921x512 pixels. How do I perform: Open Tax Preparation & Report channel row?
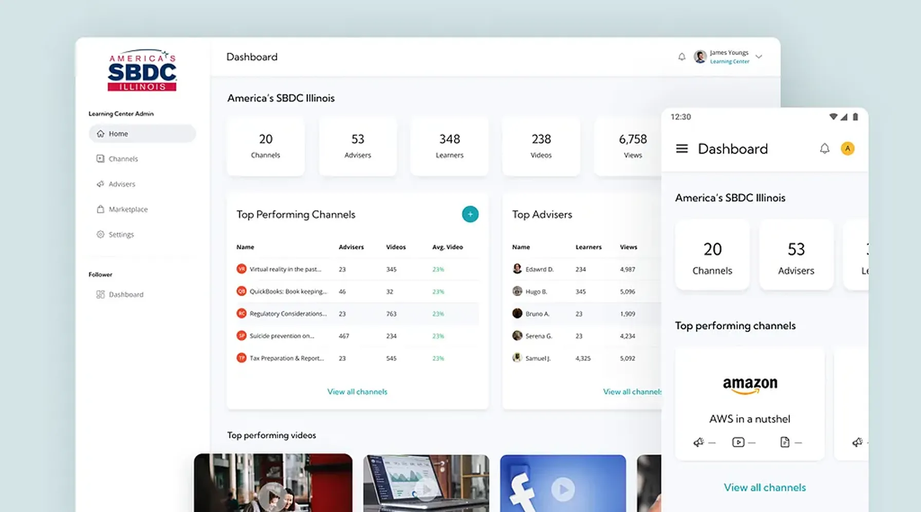tap(357, 358)
